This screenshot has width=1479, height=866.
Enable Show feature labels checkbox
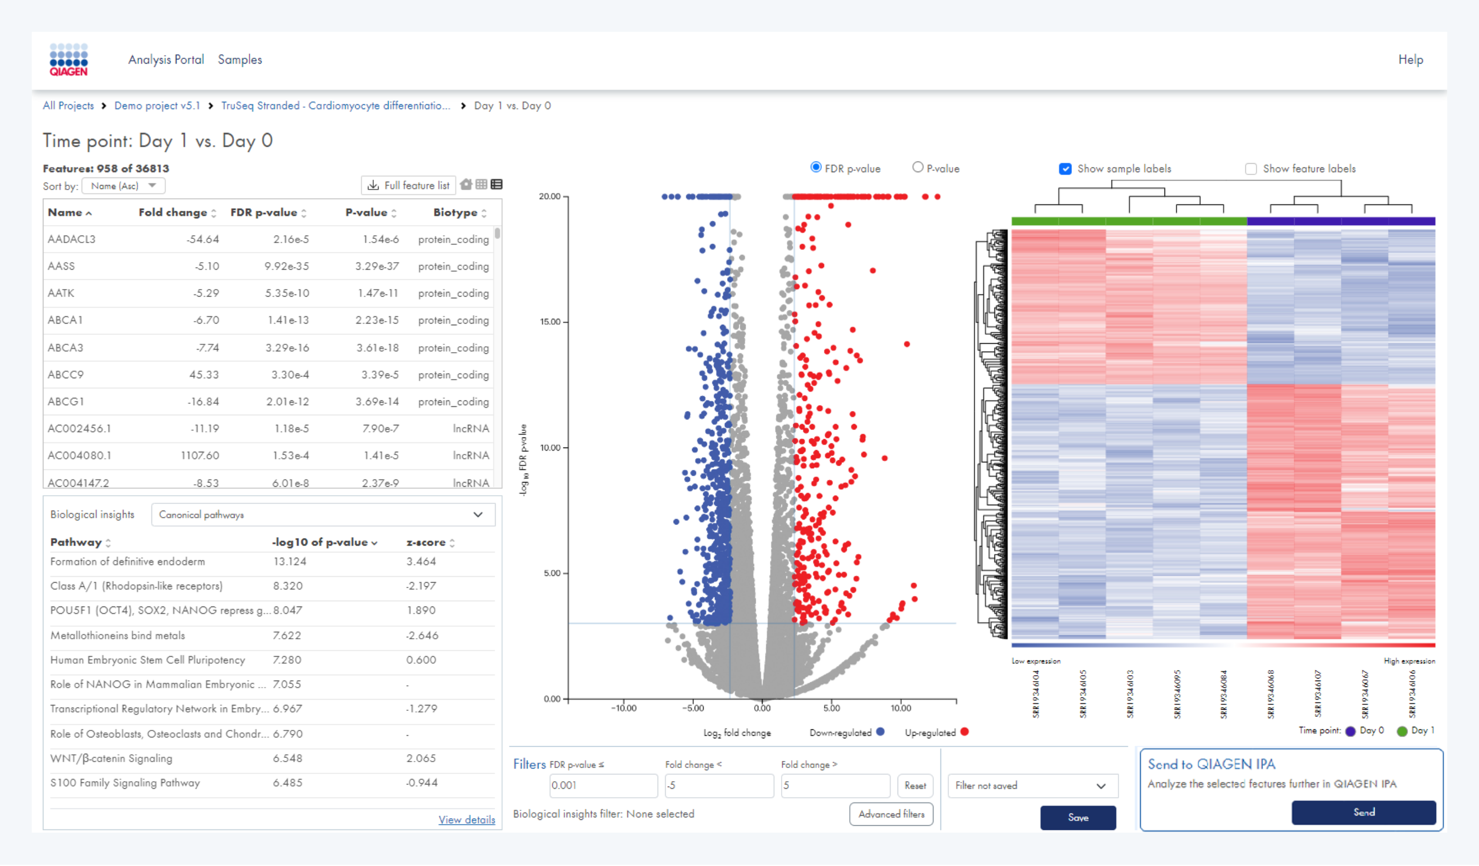pyautogui.click(x=1251, y=169)
